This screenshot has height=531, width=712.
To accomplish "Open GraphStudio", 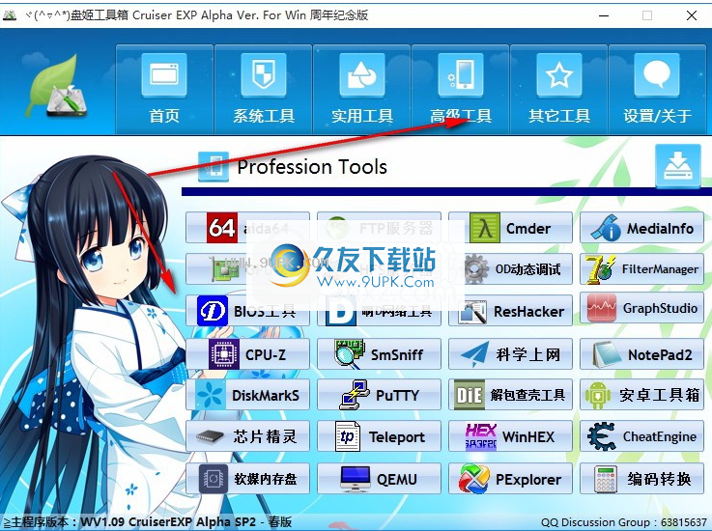I will coord(641,308).
